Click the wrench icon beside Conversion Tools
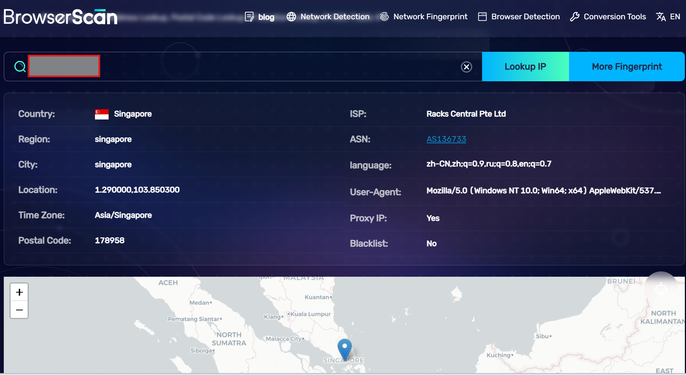This screenshot has height=375, width=686. [574, 17]
